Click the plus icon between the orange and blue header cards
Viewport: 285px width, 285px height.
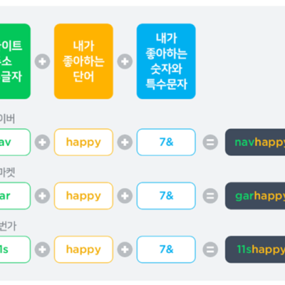[125, 62]
